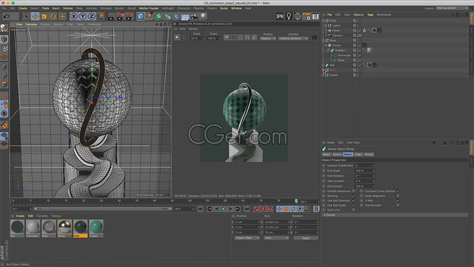The width and height of the screenshot is (474, 267).
Task: Enable the Parallel Movement checkbox
Action: tap(353, 191)
